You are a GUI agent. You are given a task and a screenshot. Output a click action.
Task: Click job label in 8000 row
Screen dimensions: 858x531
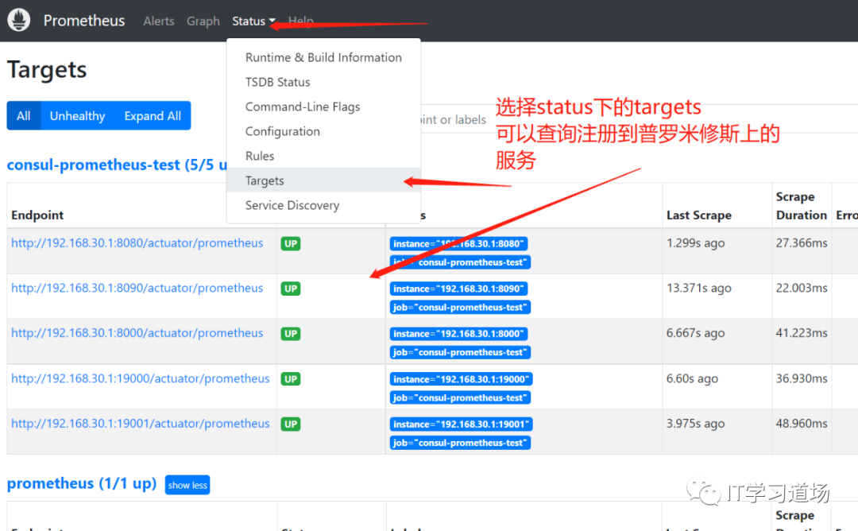[460, 352]
